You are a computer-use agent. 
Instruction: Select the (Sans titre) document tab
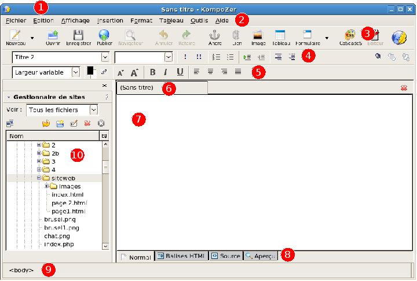tap(162, 88)
